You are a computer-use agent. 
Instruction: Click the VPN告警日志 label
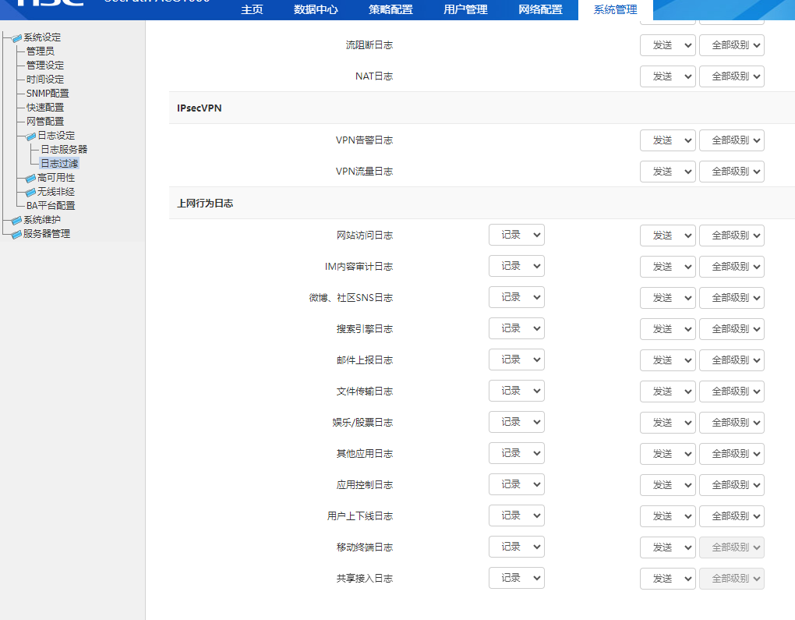[x=364, y=140]
